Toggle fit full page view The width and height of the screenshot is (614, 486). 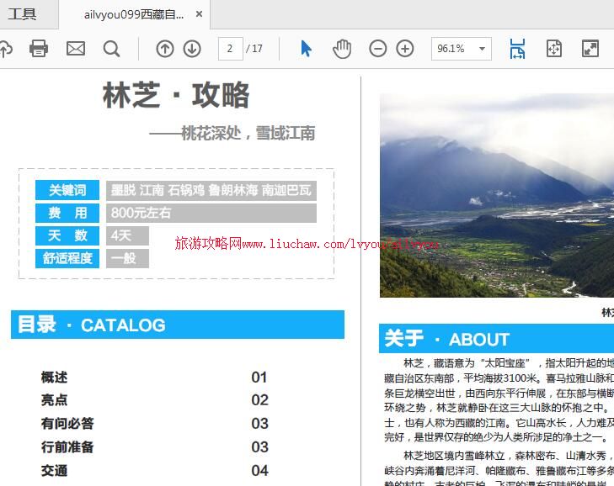click(553, 49)
